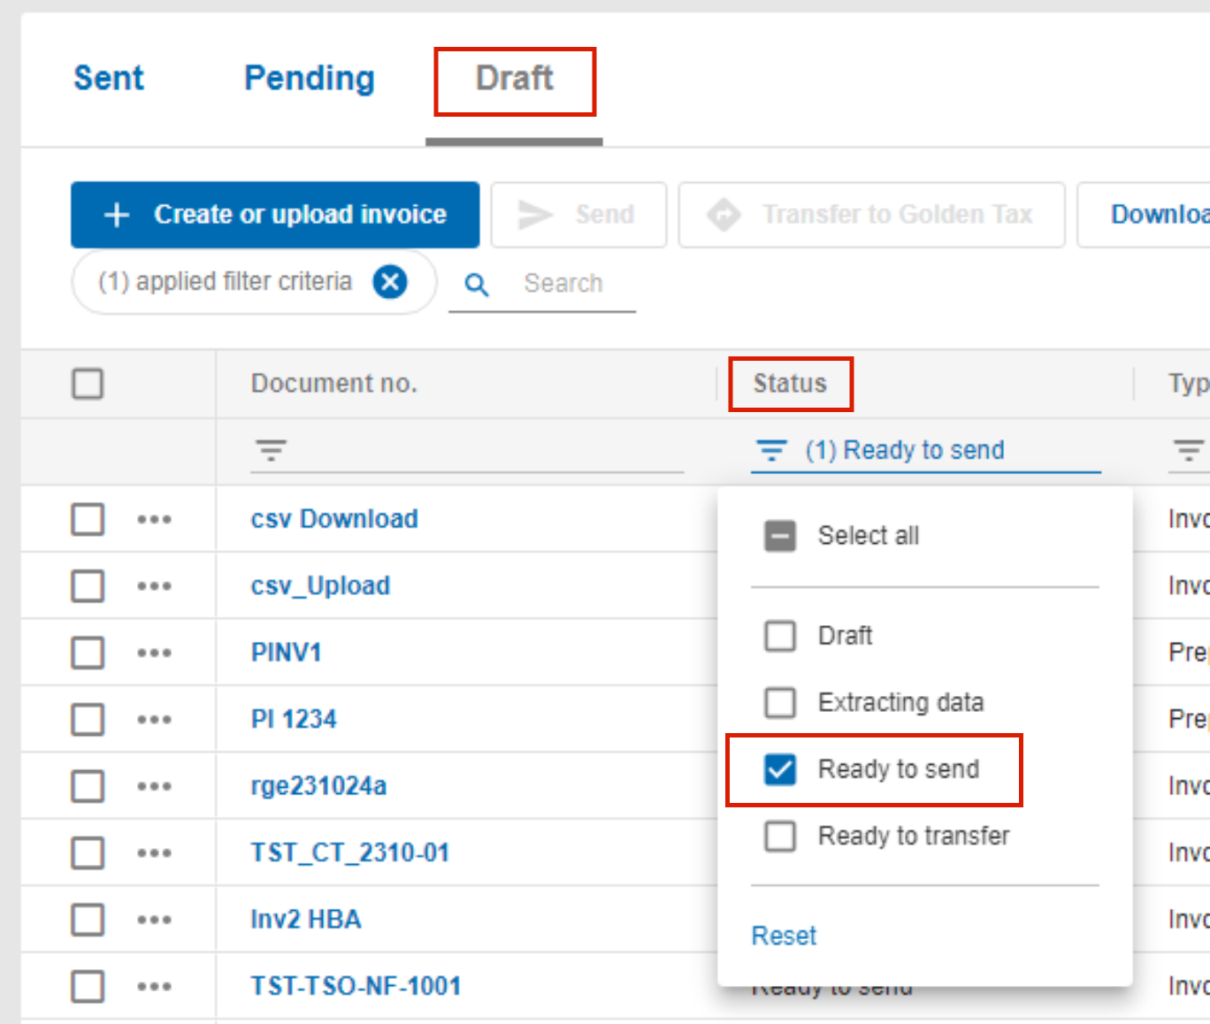Click the Document no. column header
This screenshot has height=1024, width=1210.
tap(333, 384)
